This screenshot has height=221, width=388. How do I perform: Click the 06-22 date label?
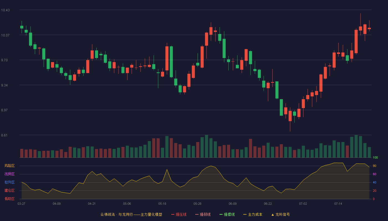[268, 204]
